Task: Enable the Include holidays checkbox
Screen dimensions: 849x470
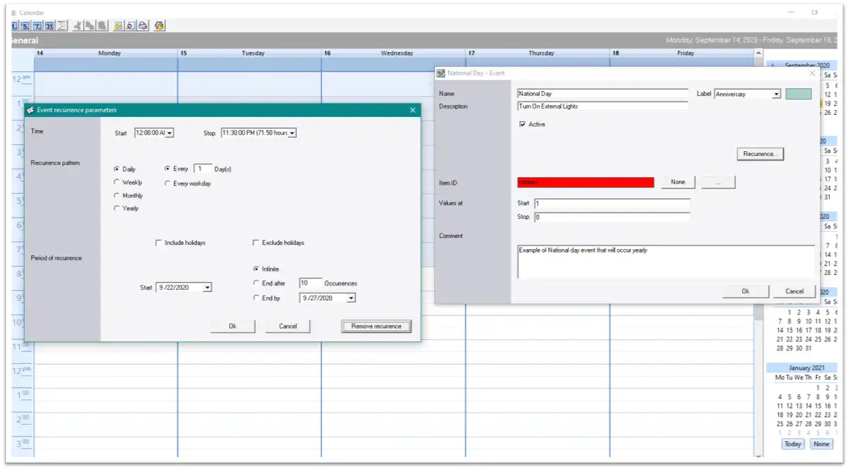Action: tap(159, 243)
